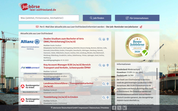Screen dimensions: 178x111
Task: Click magnifier icon for Landmaschinenführer job
Action: [x=104, y=84]
